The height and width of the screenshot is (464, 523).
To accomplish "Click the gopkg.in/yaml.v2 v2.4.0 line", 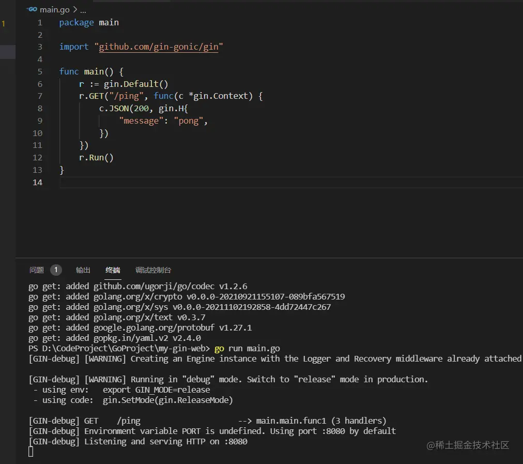I will pyautogui.click(x=115, y=338).
